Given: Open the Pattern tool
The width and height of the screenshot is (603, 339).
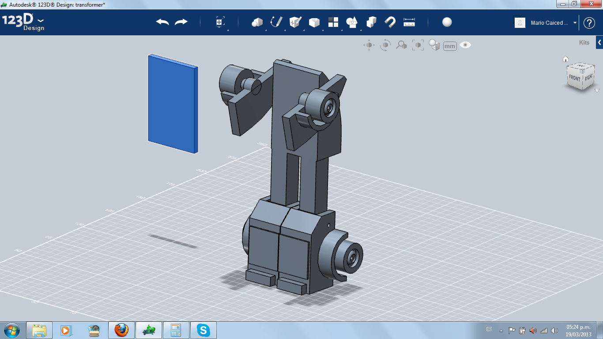Looking at the screenshot, I should [333, 22].
